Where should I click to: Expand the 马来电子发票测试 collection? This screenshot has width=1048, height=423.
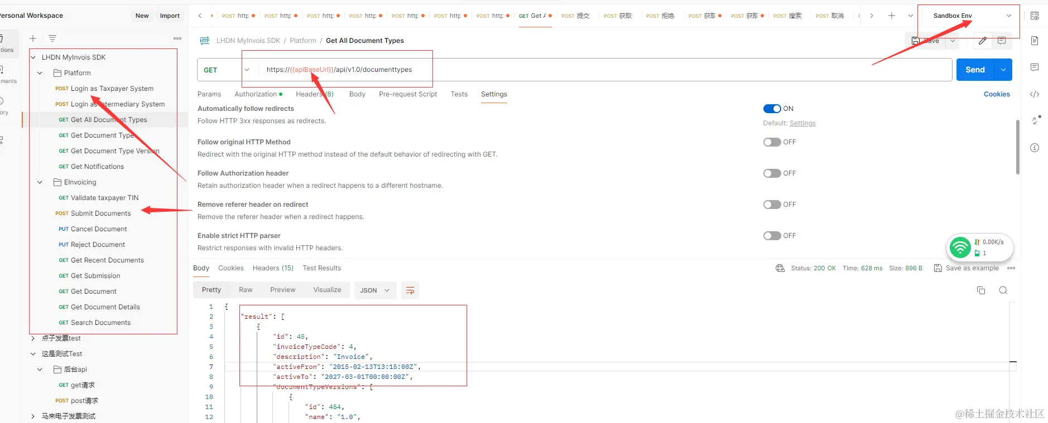pos(33,416)
